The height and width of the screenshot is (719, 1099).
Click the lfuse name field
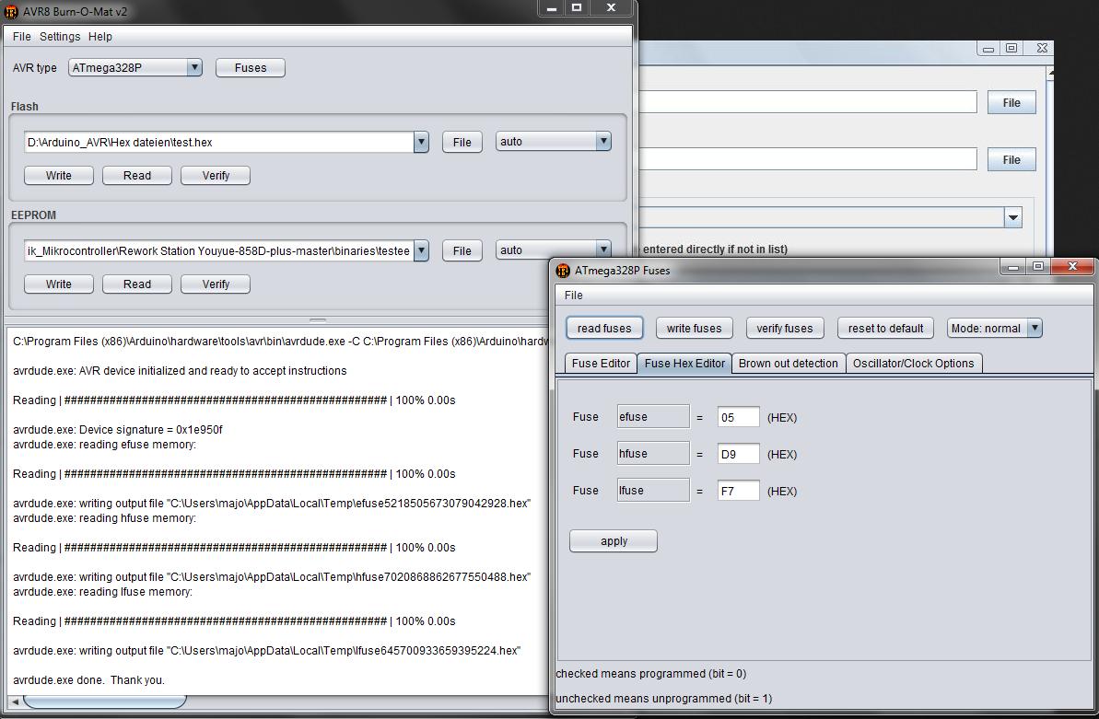click(x=653, y=490)
